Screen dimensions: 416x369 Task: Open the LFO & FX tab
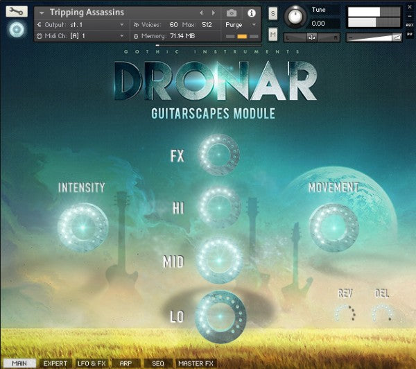[92, 363]
